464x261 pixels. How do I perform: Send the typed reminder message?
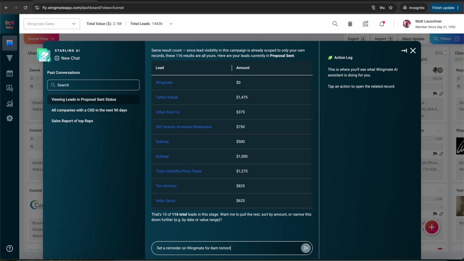coord(305,248)
